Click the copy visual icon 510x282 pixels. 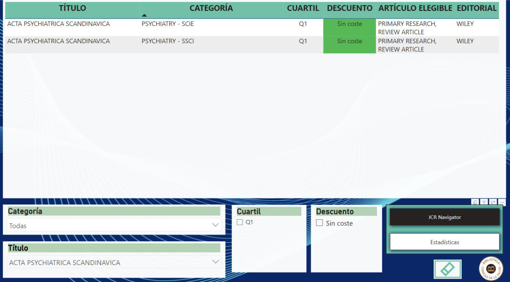click(475, 202)
